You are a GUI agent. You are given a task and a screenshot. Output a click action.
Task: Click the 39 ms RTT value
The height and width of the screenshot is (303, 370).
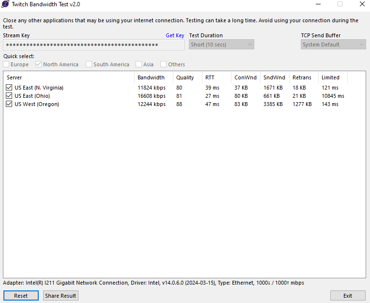tap(212, 88)
